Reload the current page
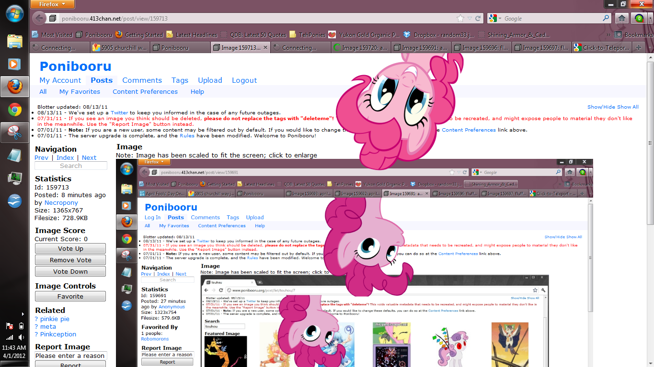Viewport: 654px width, 367px height. click(x=478, y=18)
